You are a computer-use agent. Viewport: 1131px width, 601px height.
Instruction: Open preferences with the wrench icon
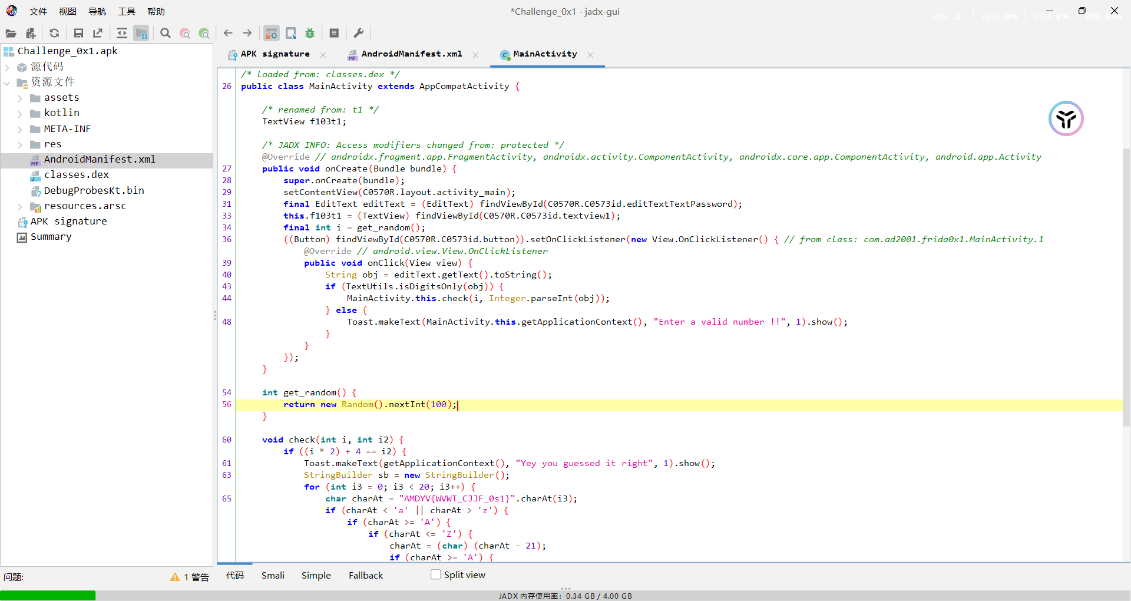(358, 34)
